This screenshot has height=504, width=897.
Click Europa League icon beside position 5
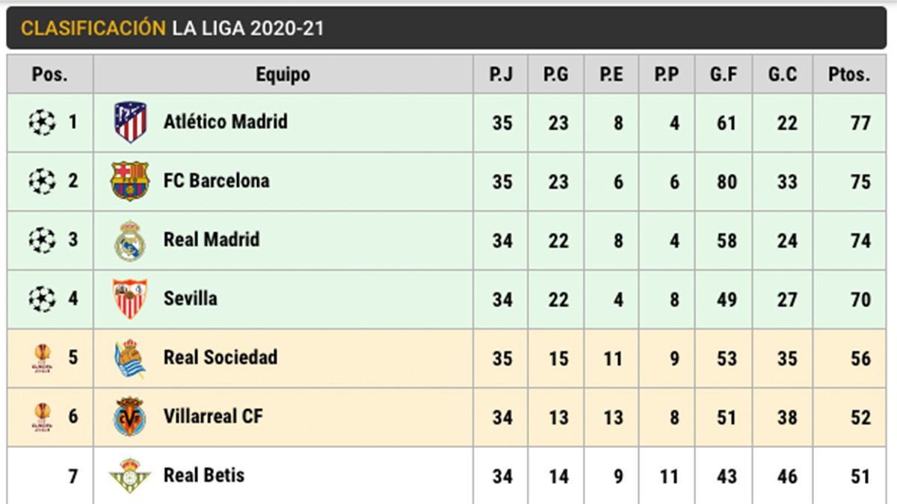point(42,358)
